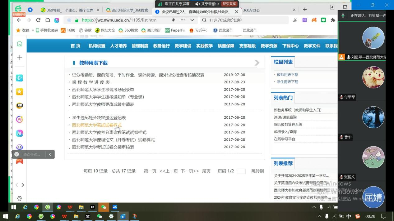Click 下一页>> to go to next page
Image resolution: width=394 pixels, height=221 pixels.
coord(190,171)
